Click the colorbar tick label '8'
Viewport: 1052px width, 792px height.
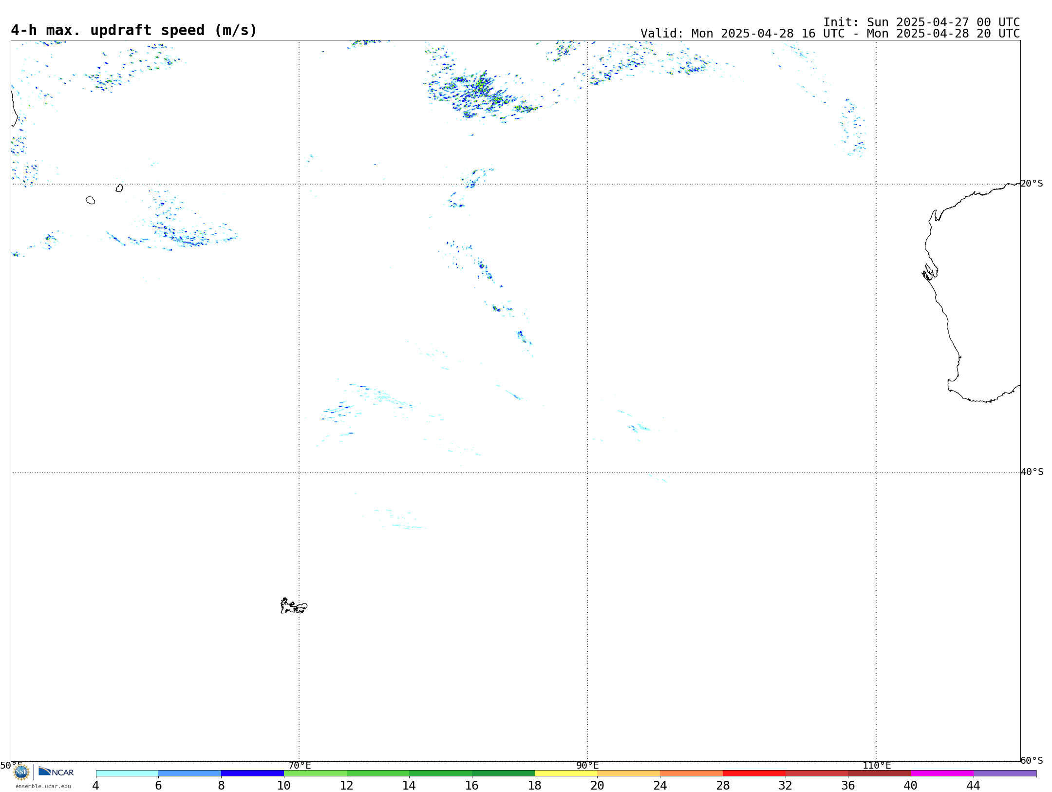point(221,785)
